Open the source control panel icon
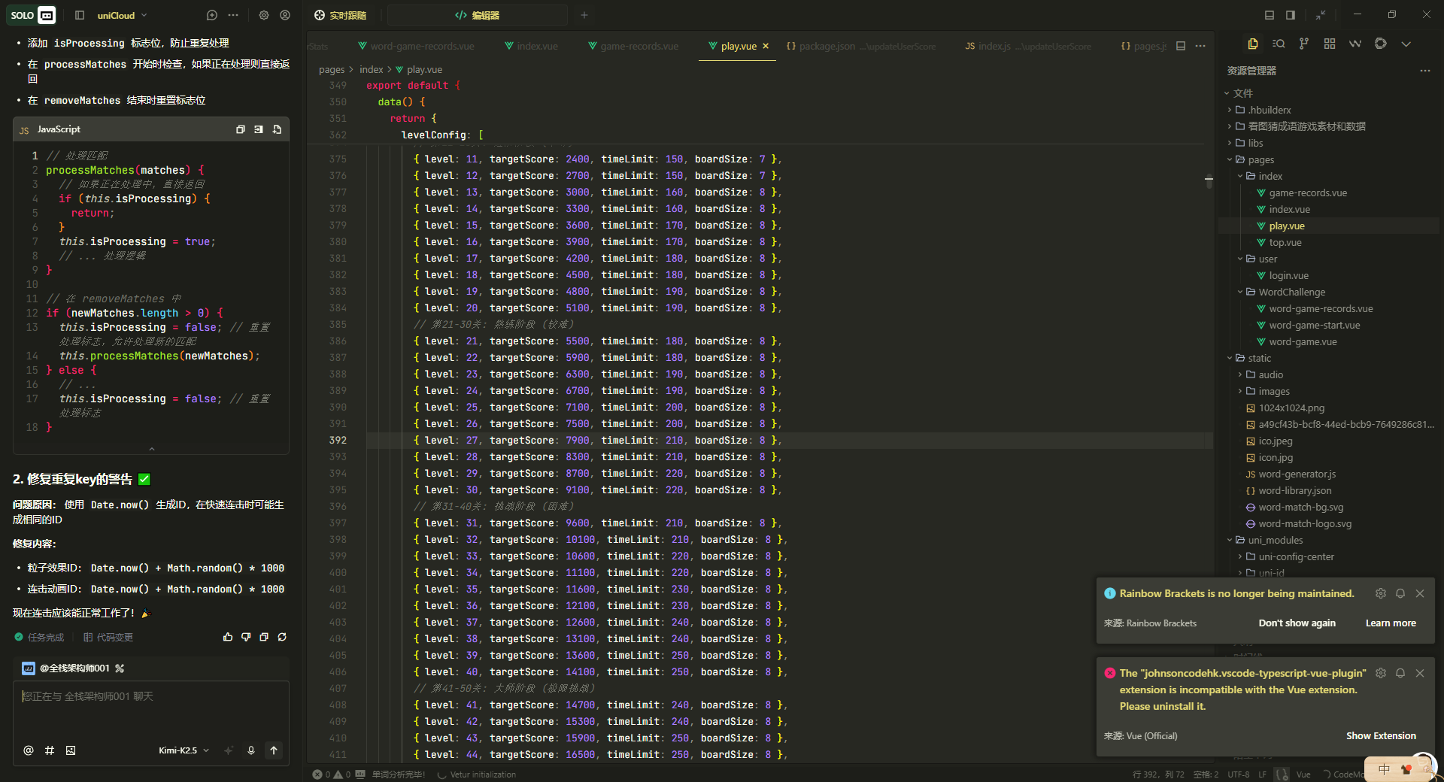Viewport: 1444px width, 782px height. (1303, 44)
